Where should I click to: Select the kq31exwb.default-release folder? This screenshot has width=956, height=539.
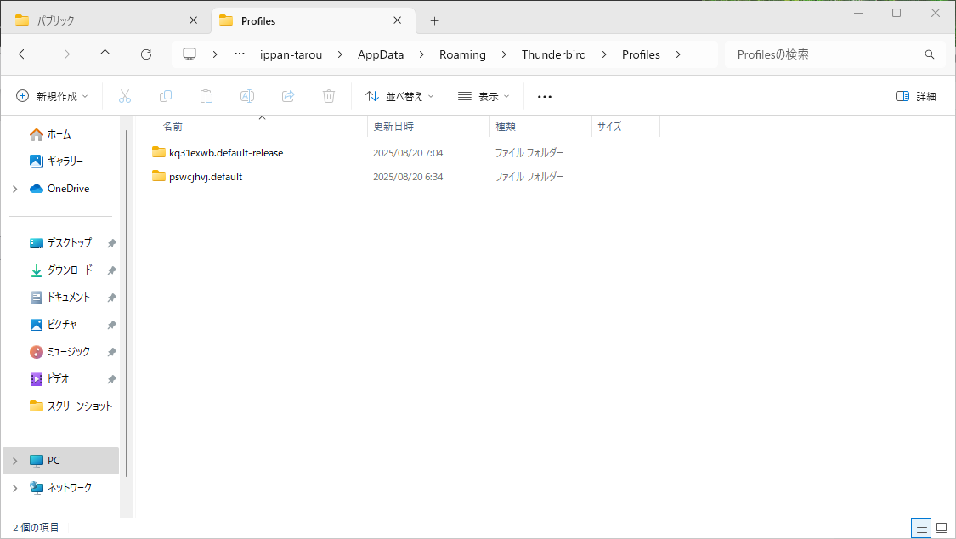(226, 153)
